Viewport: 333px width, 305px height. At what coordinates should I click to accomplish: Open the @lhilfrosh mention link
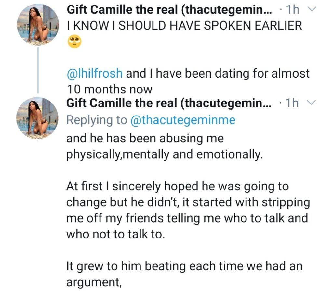pos(95,74)
